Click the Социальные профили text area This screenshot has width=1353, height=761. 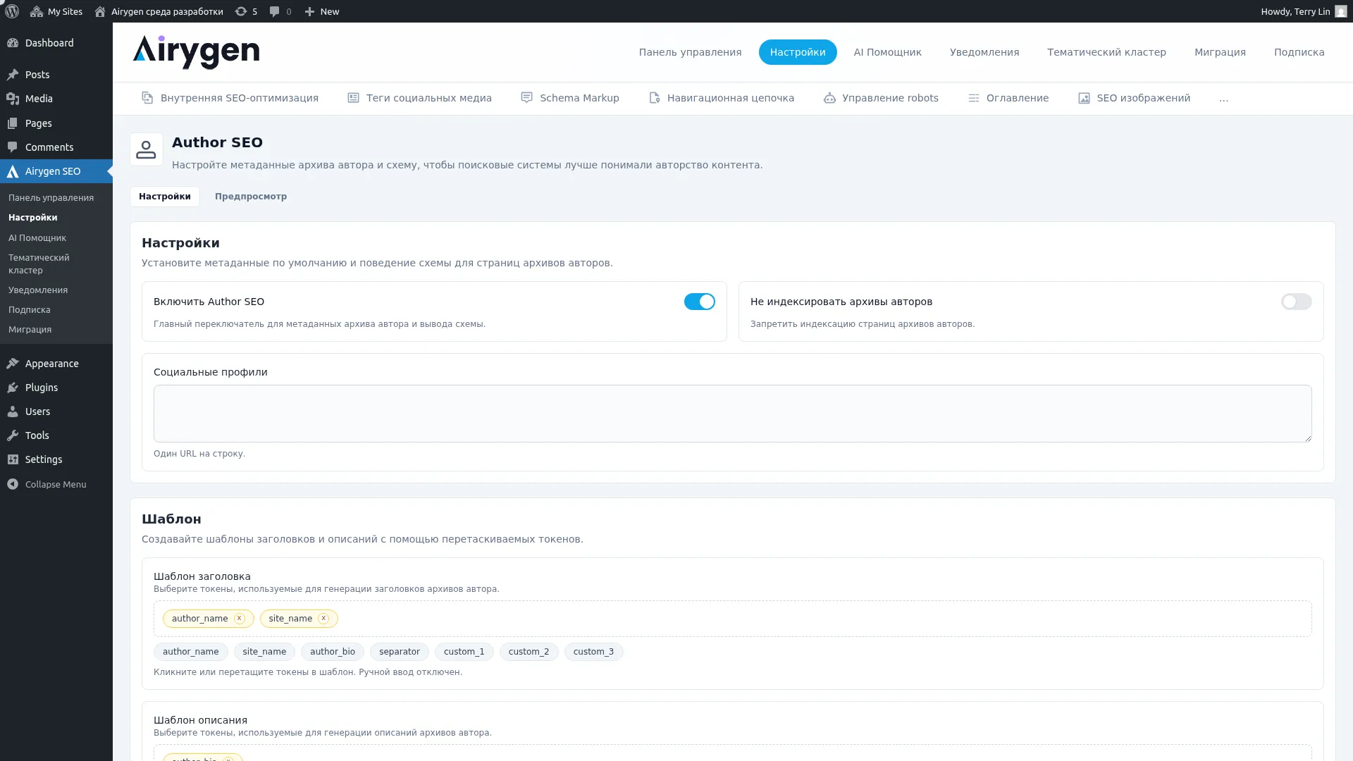(733, 414)
